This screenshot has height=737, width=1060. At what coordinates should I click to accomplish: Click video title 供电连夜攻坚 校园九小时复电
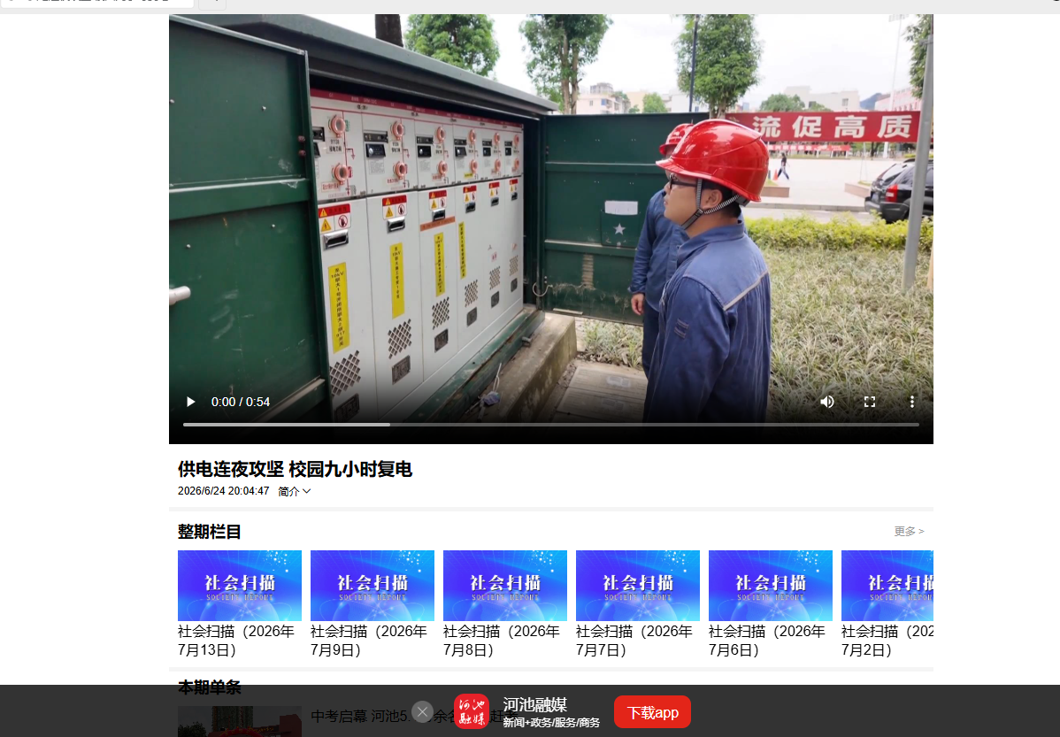coord(295,469)
